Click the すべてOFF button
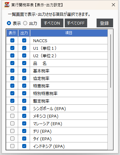Viewport: 120px width, 155px height. tap(76, 23)
